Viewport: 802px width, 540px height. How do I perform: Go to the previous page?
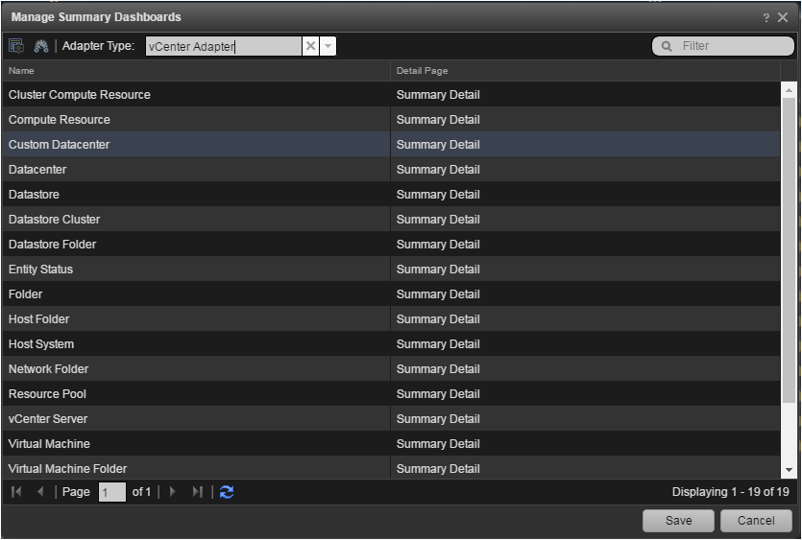pyautogui.click(x=40, y=492)
